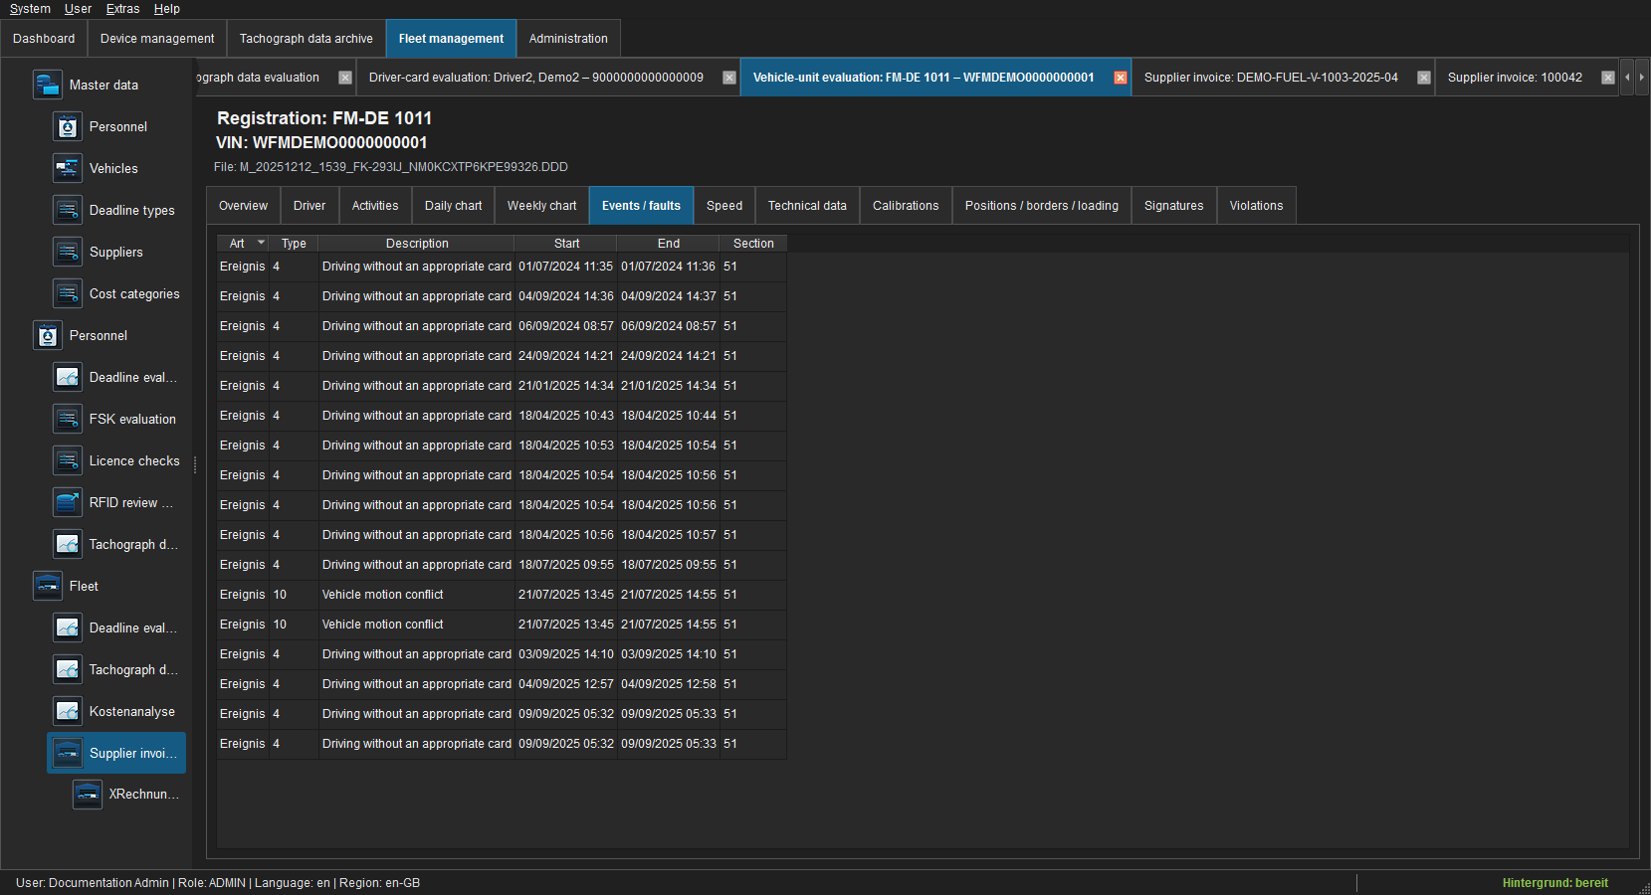The height and width of the screenshot is (895, 1651).
Task: Select Tachograph data under Fleet section
Action: point(117,669)
